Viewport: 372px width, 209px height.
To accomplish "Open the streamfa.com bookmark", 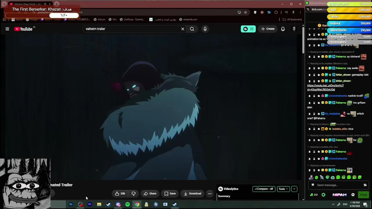I will tap(188, 19).
